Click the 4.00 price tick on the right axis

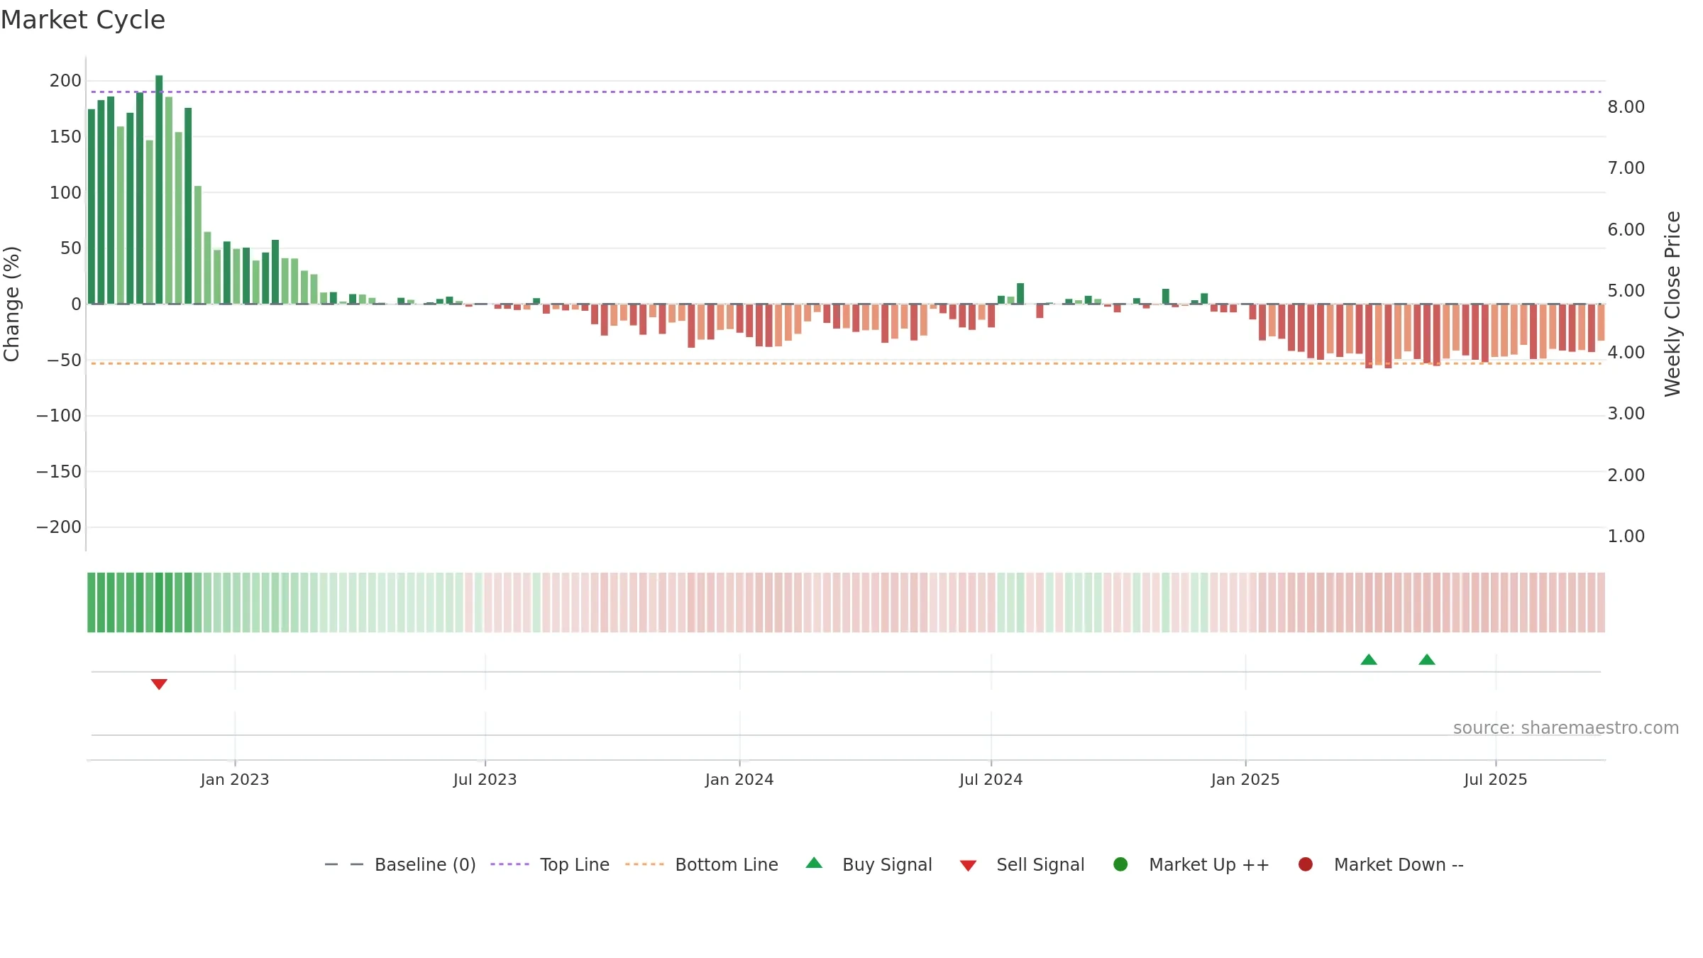click(x=1626, y=353)
